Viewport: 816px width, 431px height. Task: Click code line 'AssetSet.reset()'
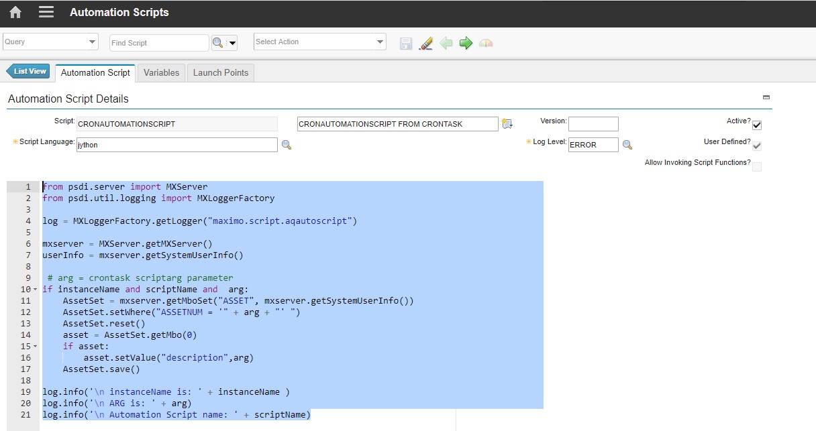point(104,323)
